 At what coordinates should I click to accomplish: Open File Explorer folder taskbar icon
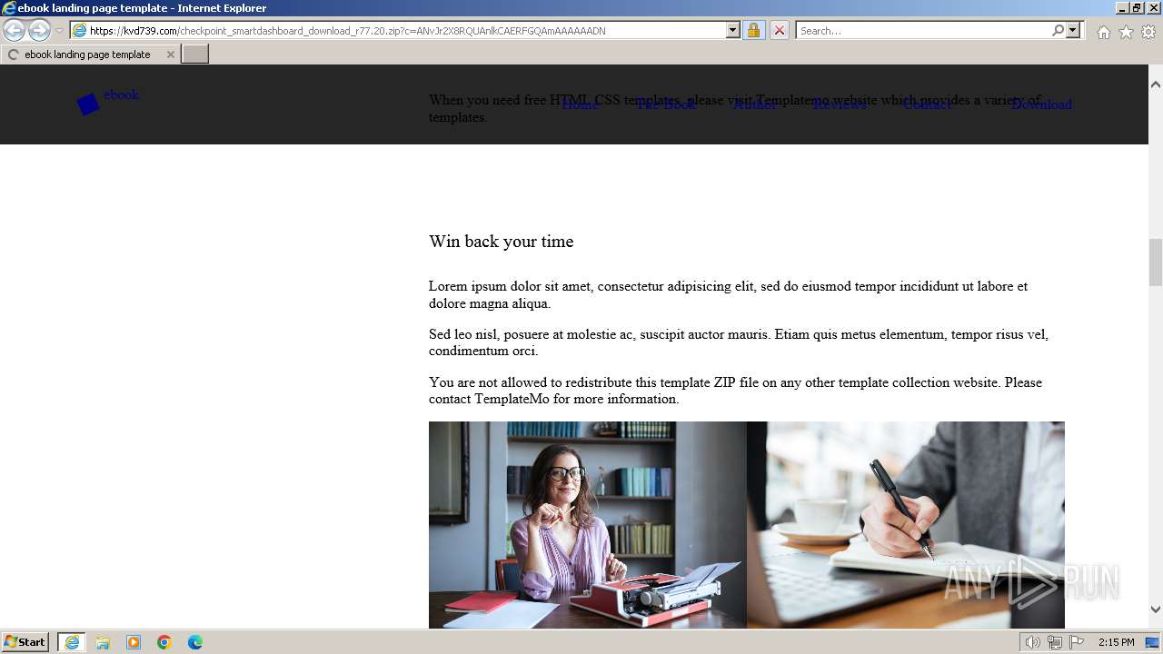pyautogui.click(x=103, y=642)
